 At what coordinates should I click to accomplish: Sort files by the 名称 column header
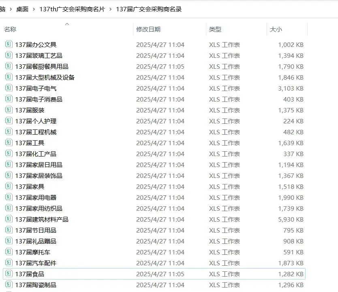click(10, 29)
